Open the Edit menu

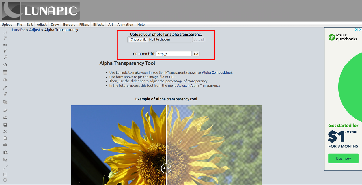29,25
